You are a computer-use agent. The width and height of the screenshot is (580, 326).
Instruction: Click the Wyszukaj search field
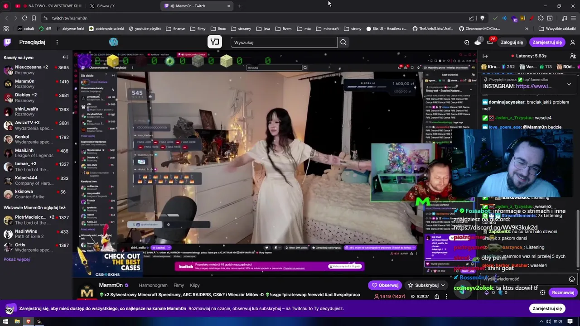tap(284, 42)
